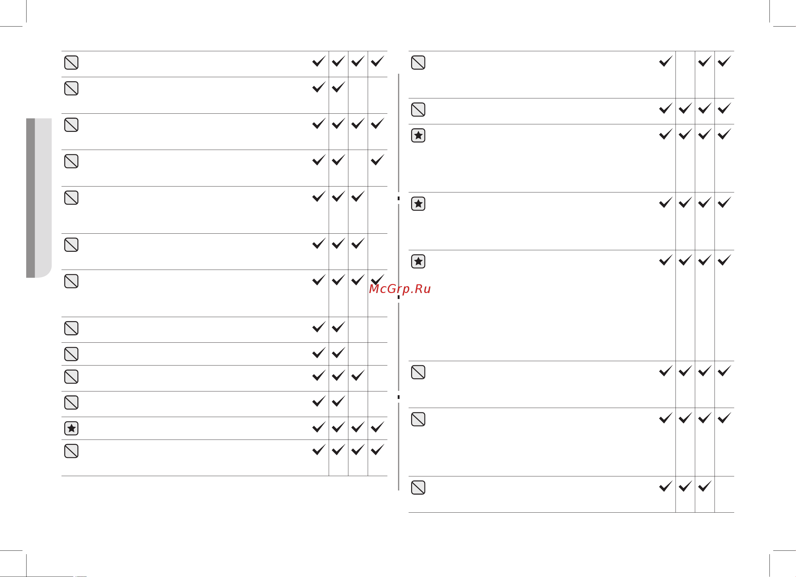
Task: Toggle the third checkmark in the right table's bottom row
Action: 705,486
